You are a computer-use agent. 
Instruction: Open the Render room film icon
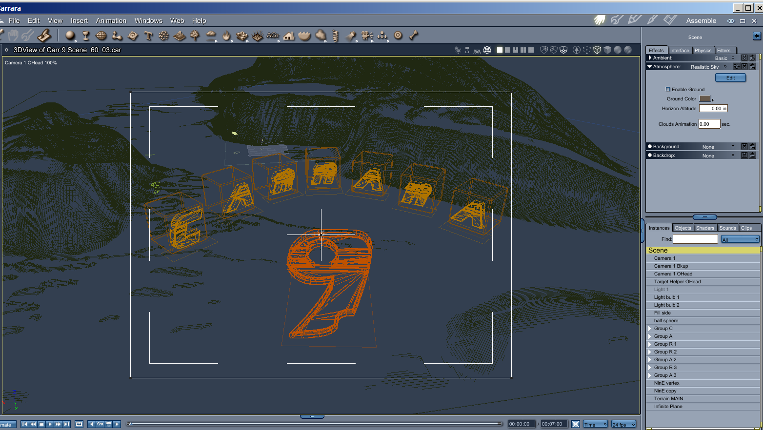(x=670, y=20)
